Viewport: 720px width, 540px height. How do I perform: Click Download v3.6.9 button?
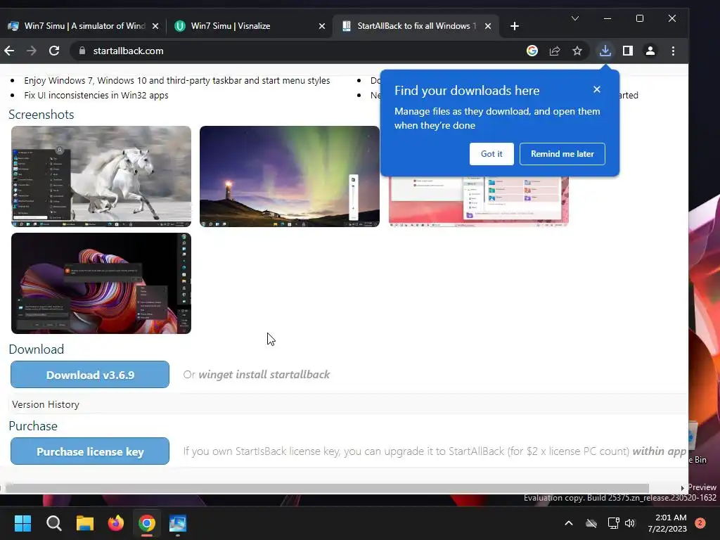pyautogui.click(x=90, y=375)
